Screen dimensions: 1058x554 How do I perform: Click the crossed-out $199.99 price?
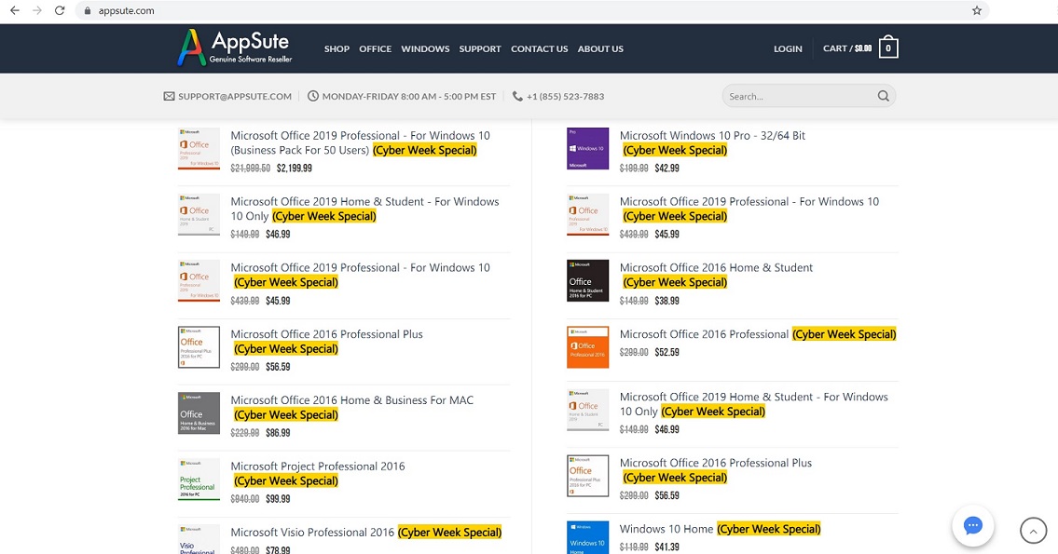click(x=634, y=169)
